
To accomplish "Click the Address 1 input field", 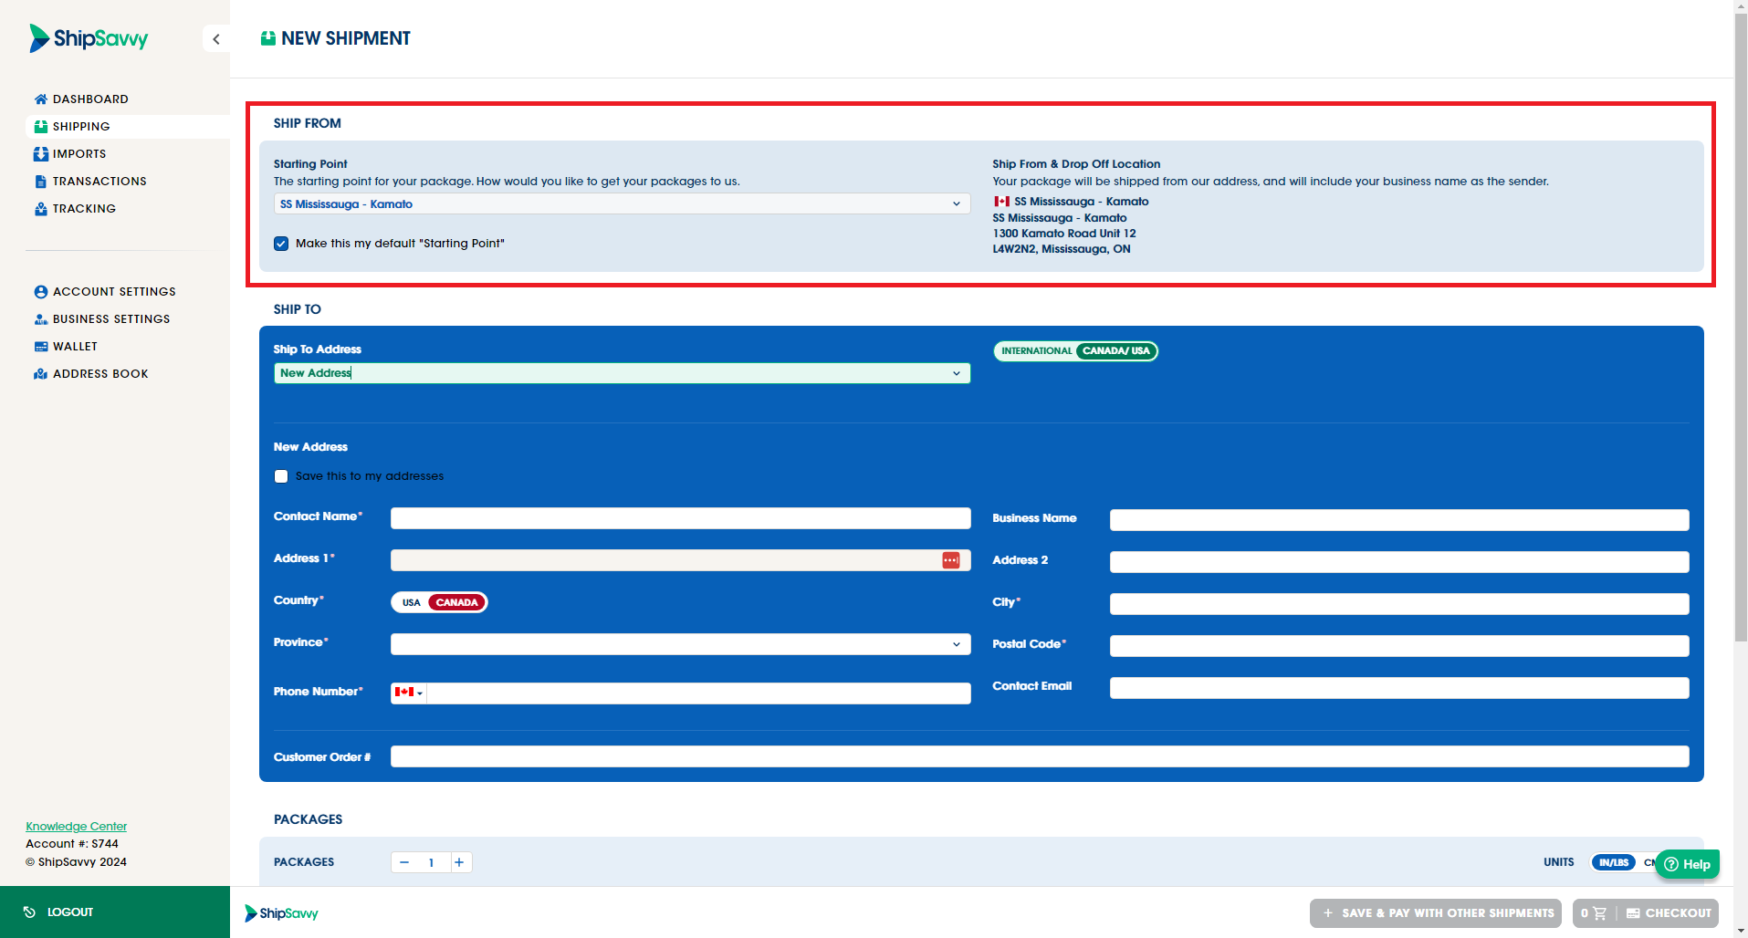I will tap(680, 560).
